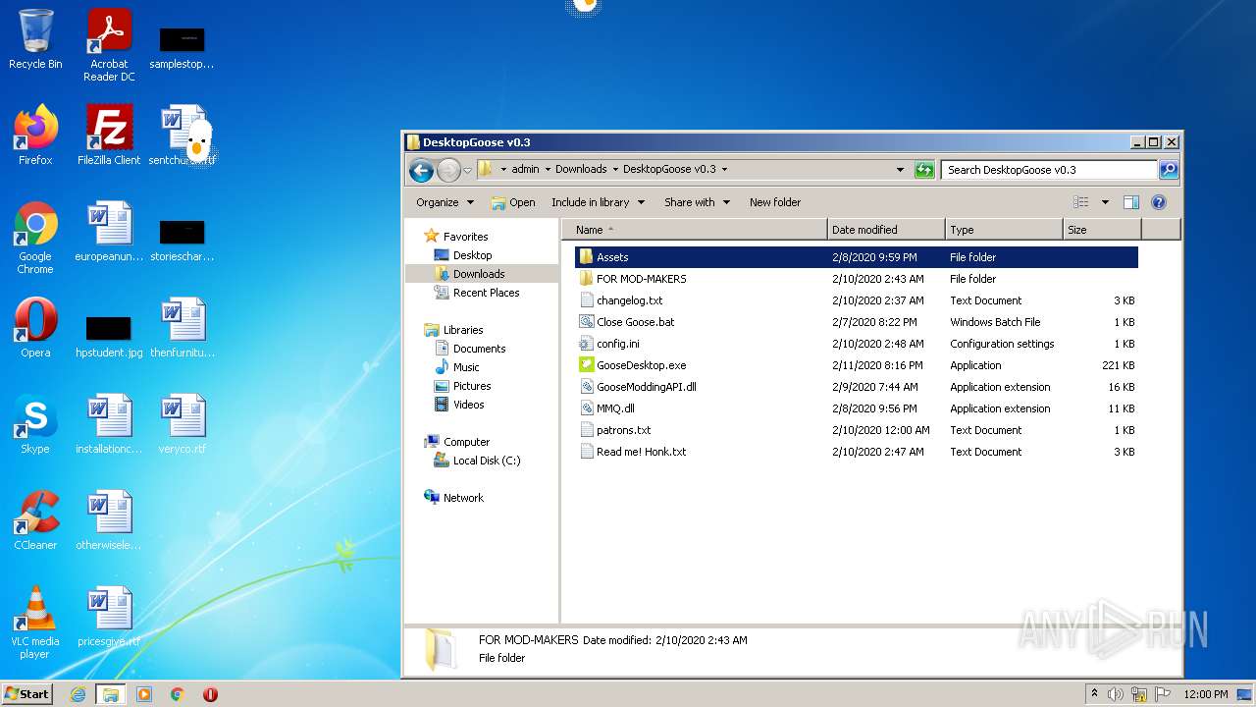This screenshot has width=1256, height=707.
Task: Select the GooseDesktop.exe file icon
Action: click(587, 365)
